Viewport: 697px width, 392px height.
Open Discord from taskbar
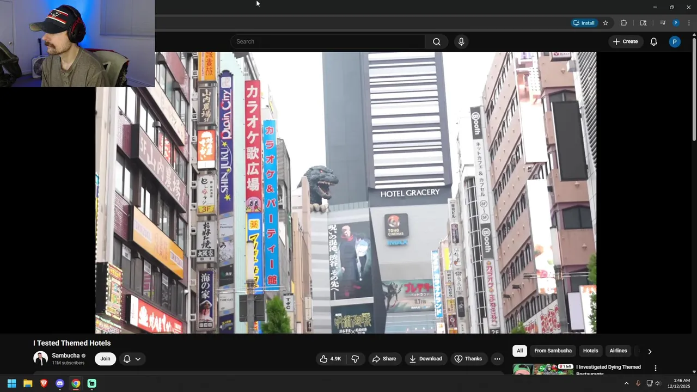(60, 383)
